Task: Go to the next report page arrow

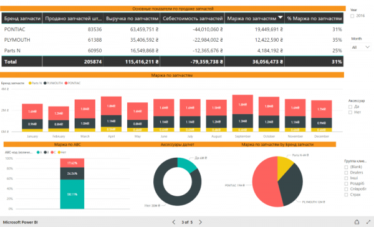Action: [200, 222]
